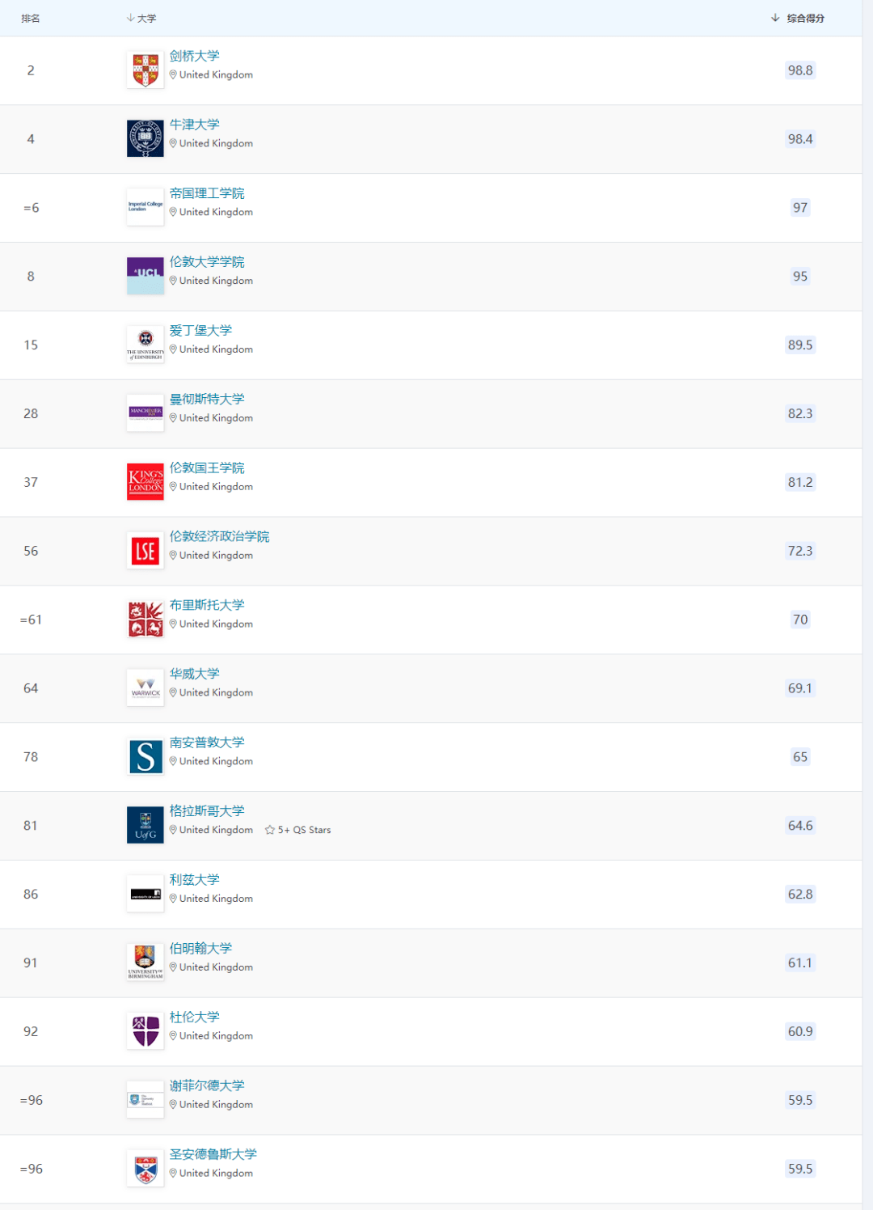This screenshot has height=1210, width=873.
Task: Click the 98.8 score for Cambridge
Action: point(800,70)
